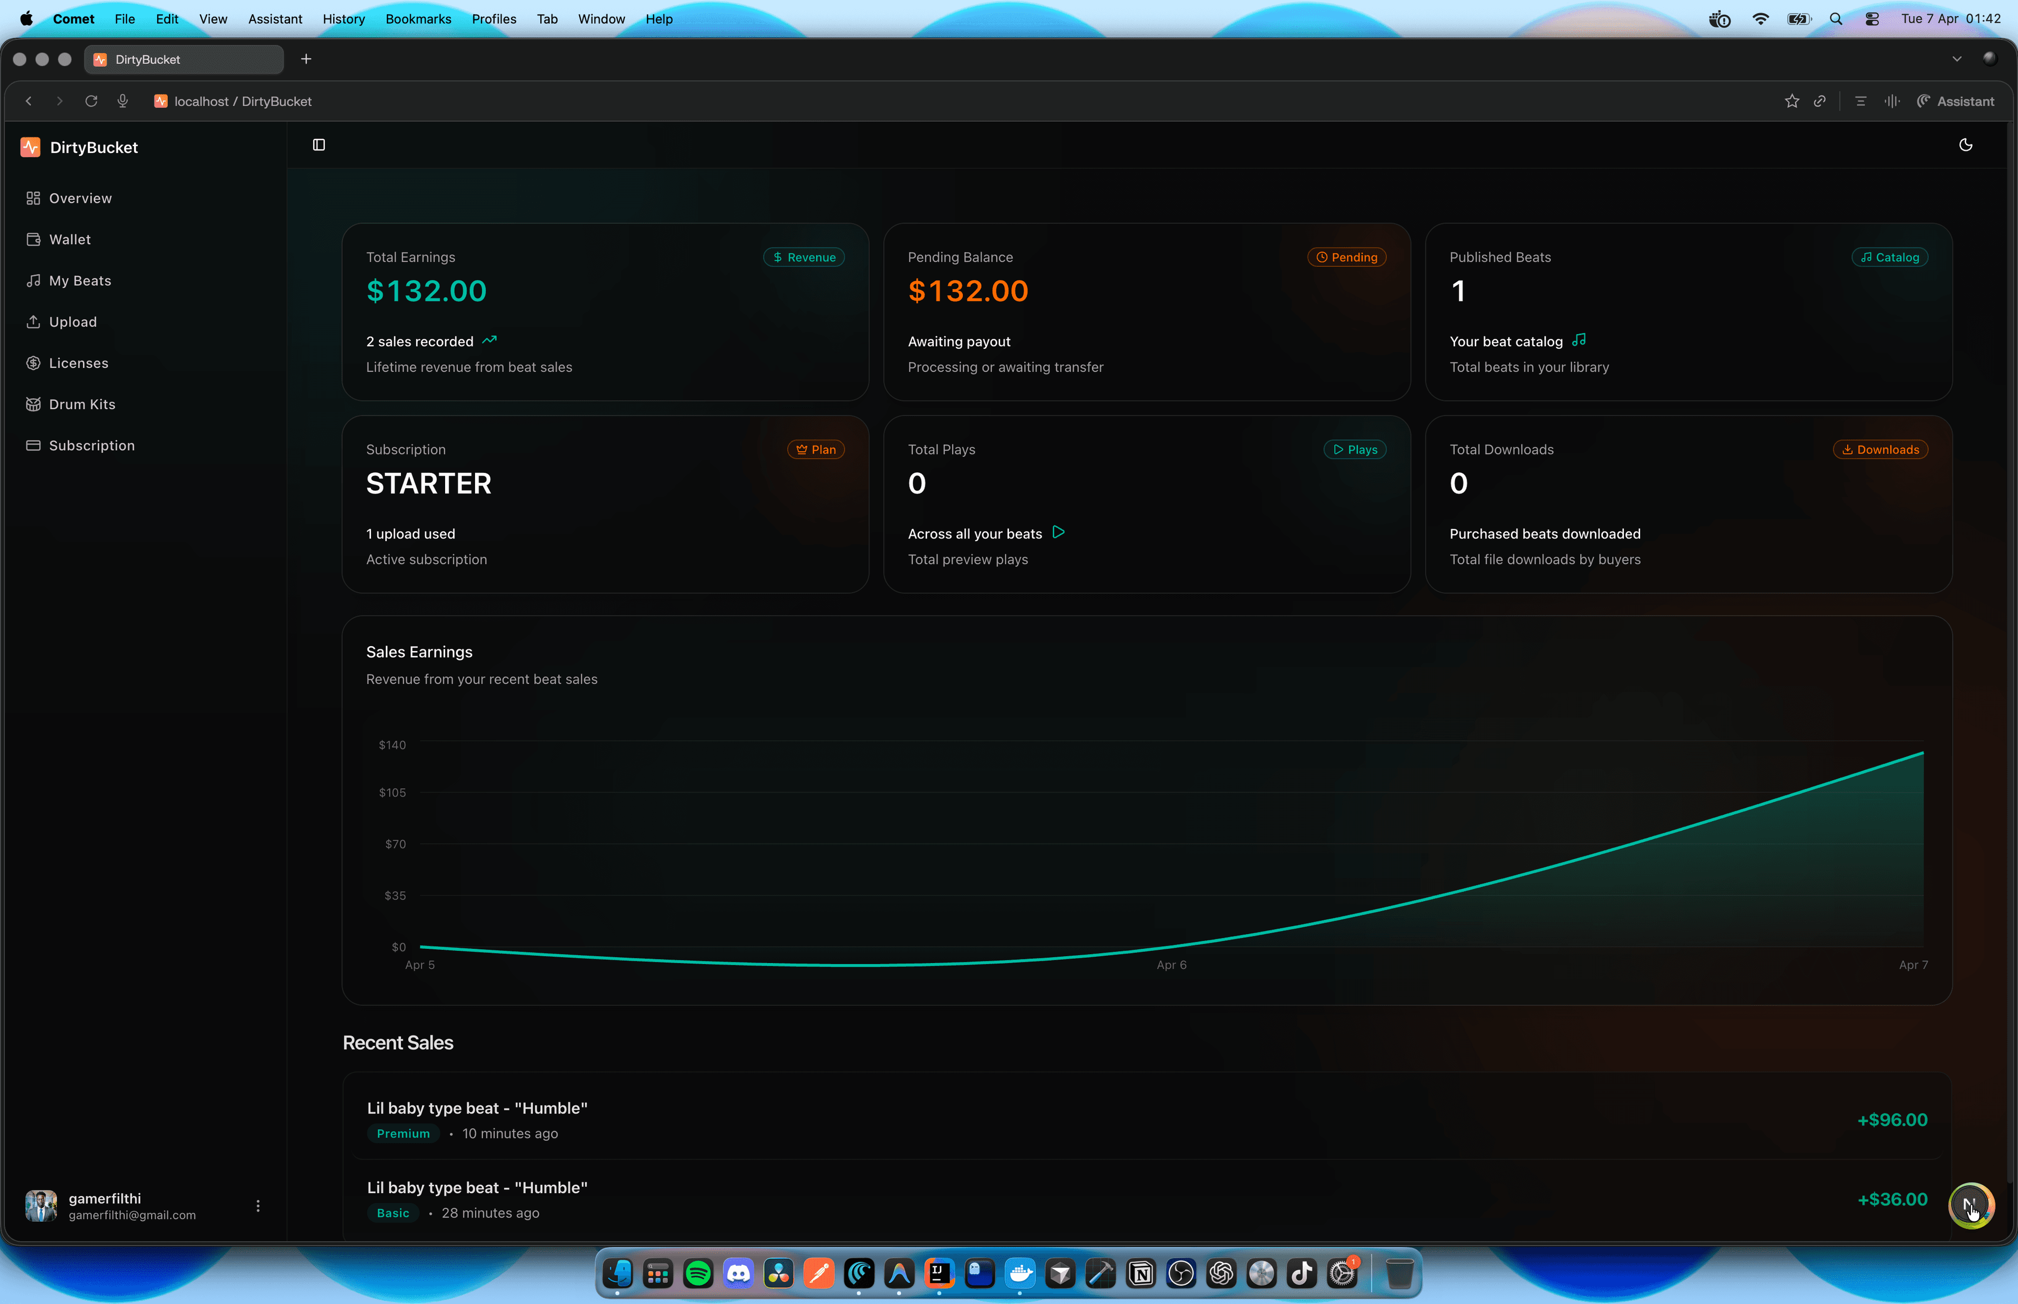Image resolution: width=2018 pixels, height=1304 pixels.
Task: Toggle the sidebar panel icon
Action: click(x=318, y=145)
